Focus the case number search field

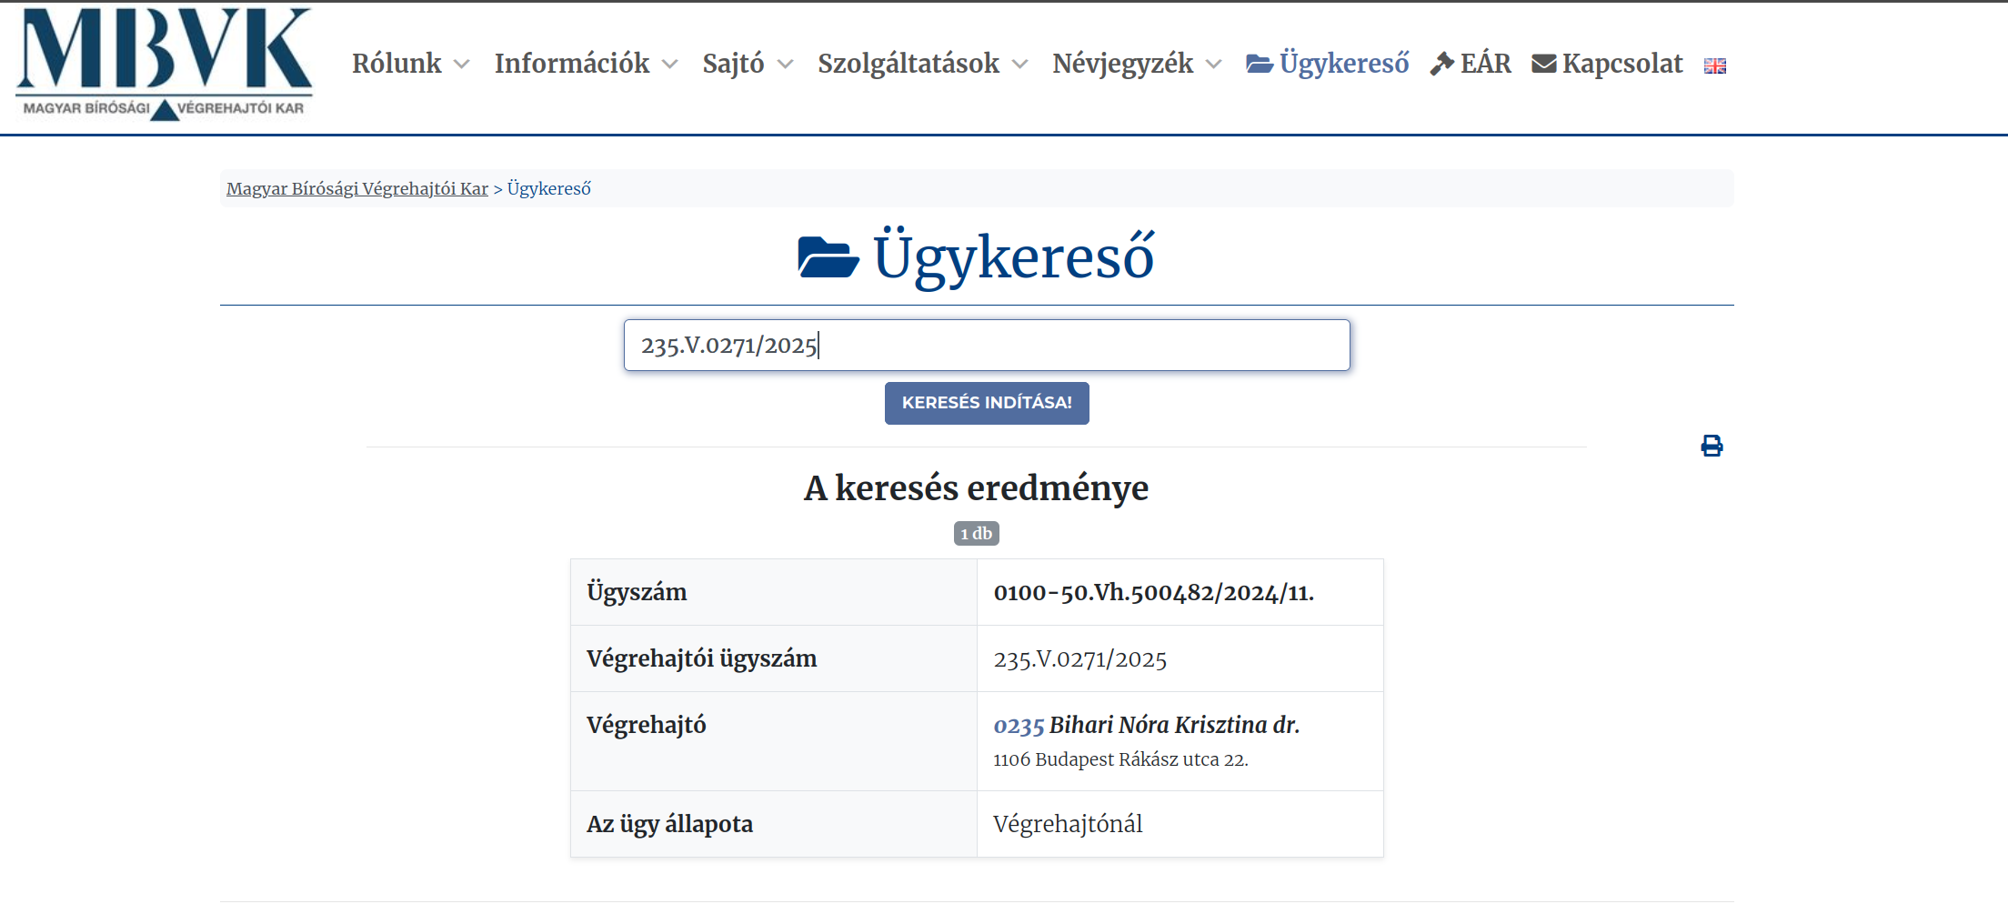987,346
